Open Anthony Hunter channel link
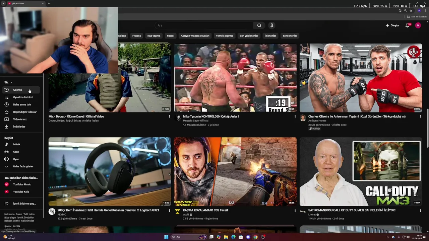The width and height of the screenshot is (429, 241). pyautogui.click(x=317, y=120)
